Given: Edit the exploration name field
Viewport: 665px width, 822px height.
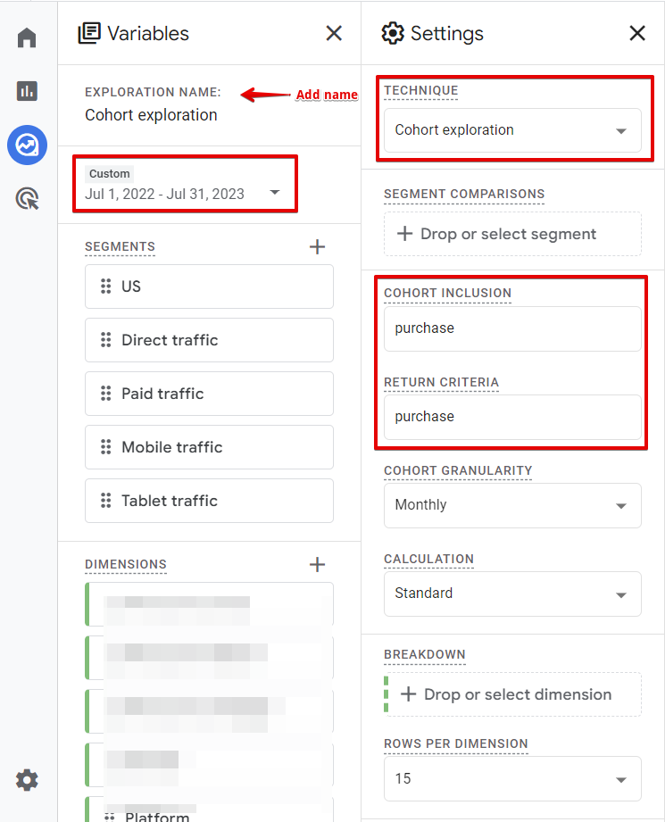Looking at the screenshot, I should pyautogui.click(x=151, y=115).
